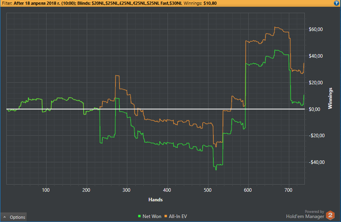The width and height of the screenshot is (341, 222).
Task: Click the 600 hands axis tick label
Action: (x=247, y=190)
